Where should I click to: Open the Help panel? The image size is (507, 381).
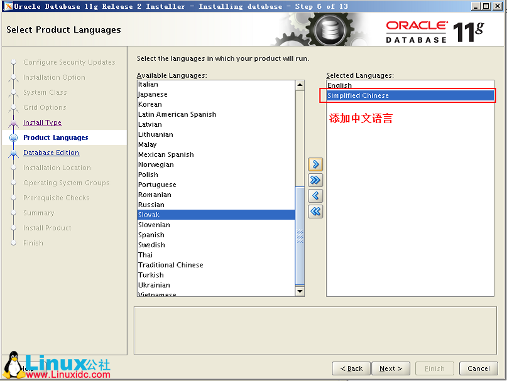coord(28,368)
